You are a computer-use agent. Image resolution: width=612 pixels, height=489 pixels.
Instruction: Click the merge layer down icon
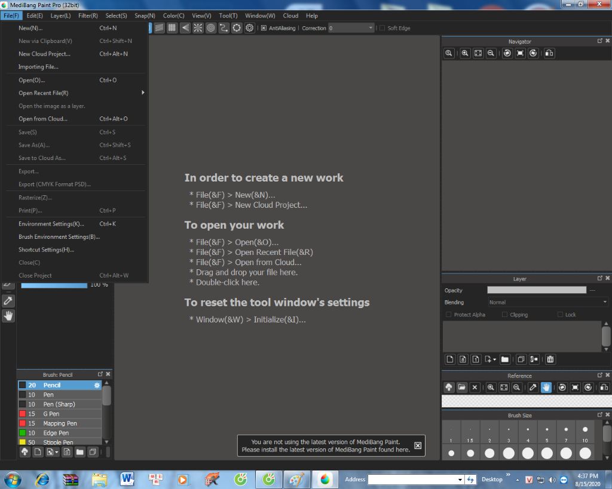point(534,359)
